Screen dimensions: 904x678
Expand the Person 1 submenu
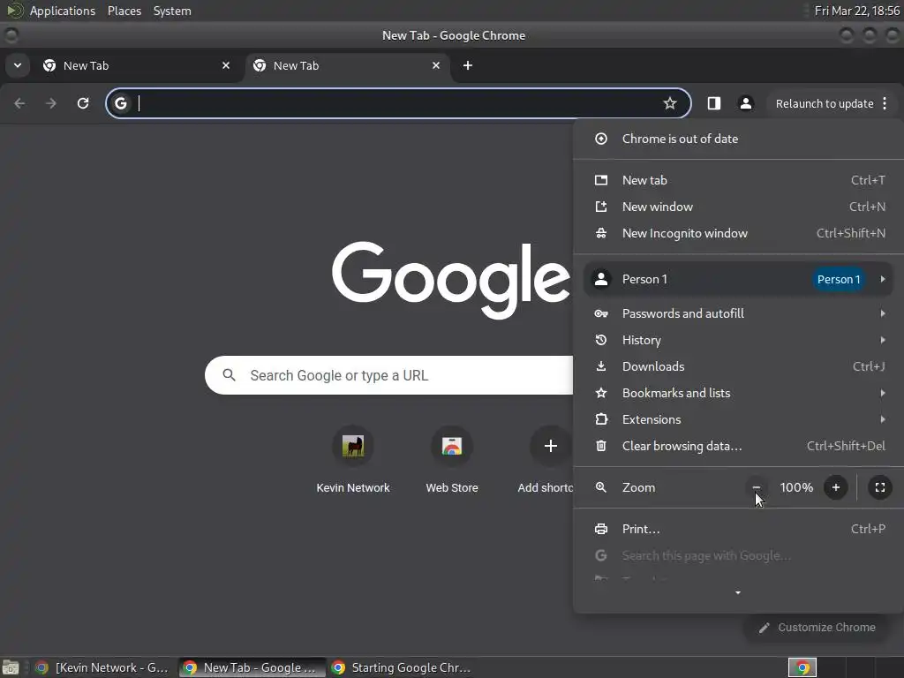pyautogui.click(x=739, y=280)
